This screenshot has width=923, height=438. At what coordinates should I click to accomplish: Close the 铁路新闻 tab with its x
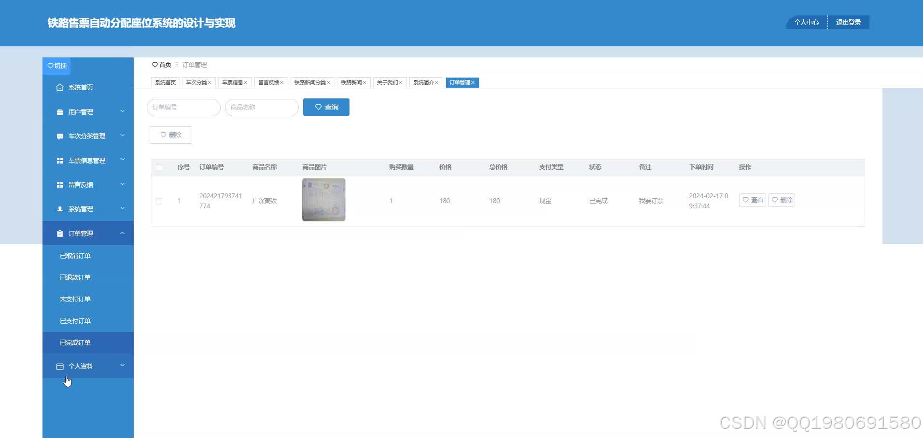(364, 82)
